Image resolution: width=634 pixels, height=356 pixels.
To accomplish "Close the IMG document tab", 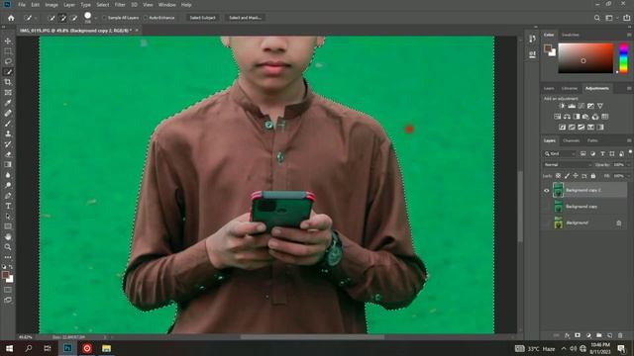I will pyautogui.click(x=137, y=31).
